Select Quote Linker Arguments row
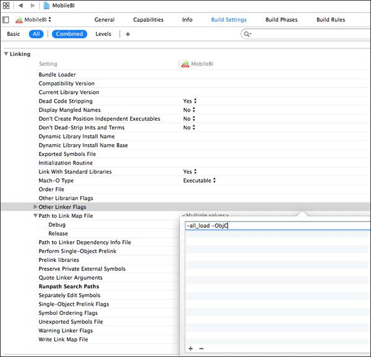Image resolution: width=371 pixels, height=357 pixels. tap(70, 277)
